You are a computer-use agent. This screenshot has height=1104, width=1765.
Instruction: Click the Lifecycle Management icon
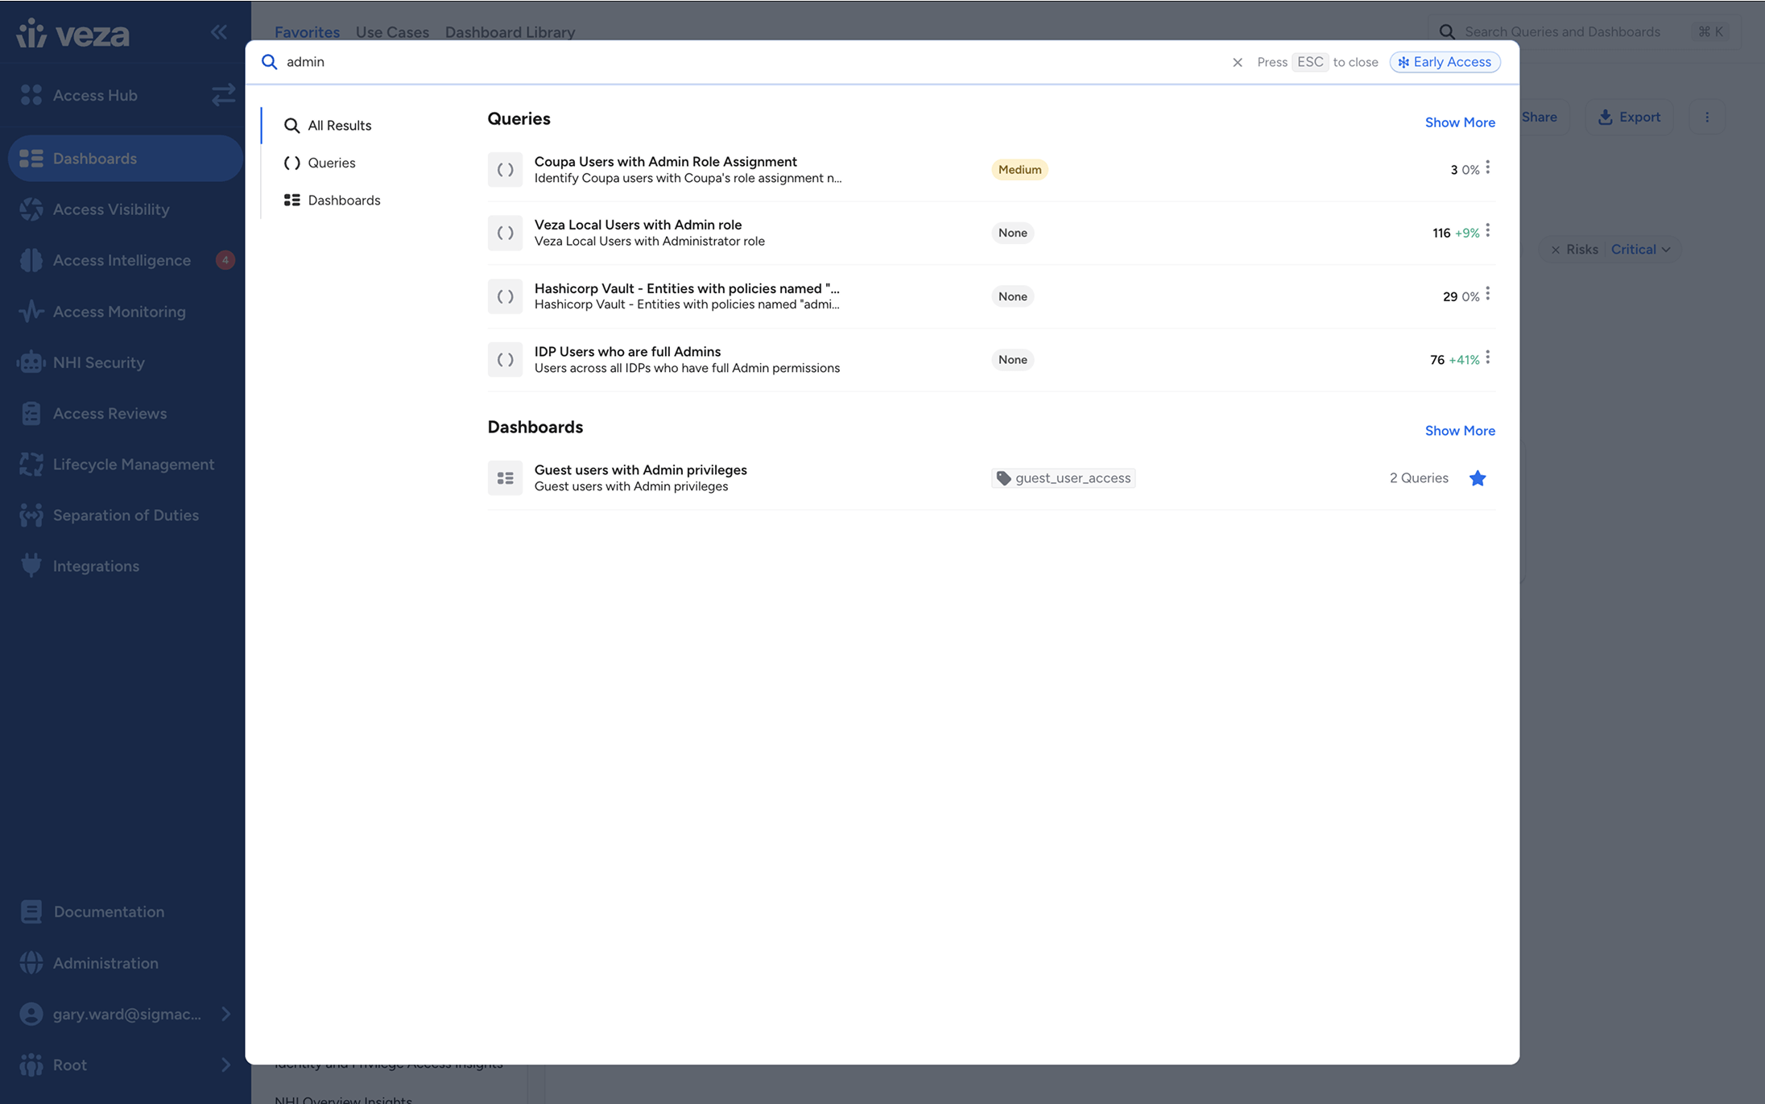[31, 465]
